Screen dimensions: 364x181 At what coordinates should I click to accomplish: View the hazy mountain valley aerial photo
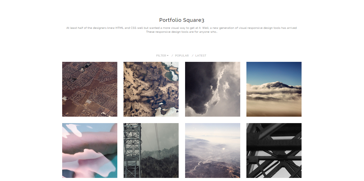[213, 151]
